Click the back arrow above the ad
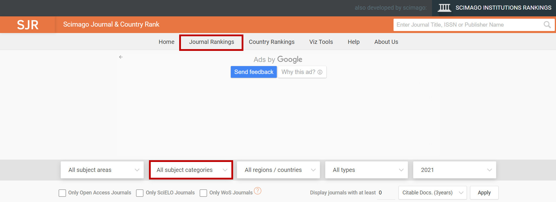556x202 pixels. coord(121,57)
